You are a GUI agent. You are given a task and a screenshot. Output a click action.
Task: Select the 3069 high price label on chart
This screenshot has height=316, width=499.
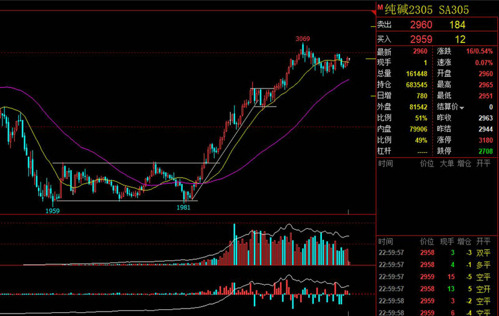(x=303, y=39)
